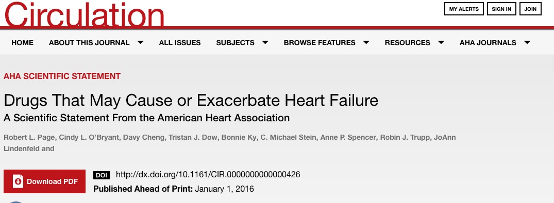The height and width of the screenshot is (203, 554).
Task: Click the AHA Scientific Statement category link
Action: (62, 76)
